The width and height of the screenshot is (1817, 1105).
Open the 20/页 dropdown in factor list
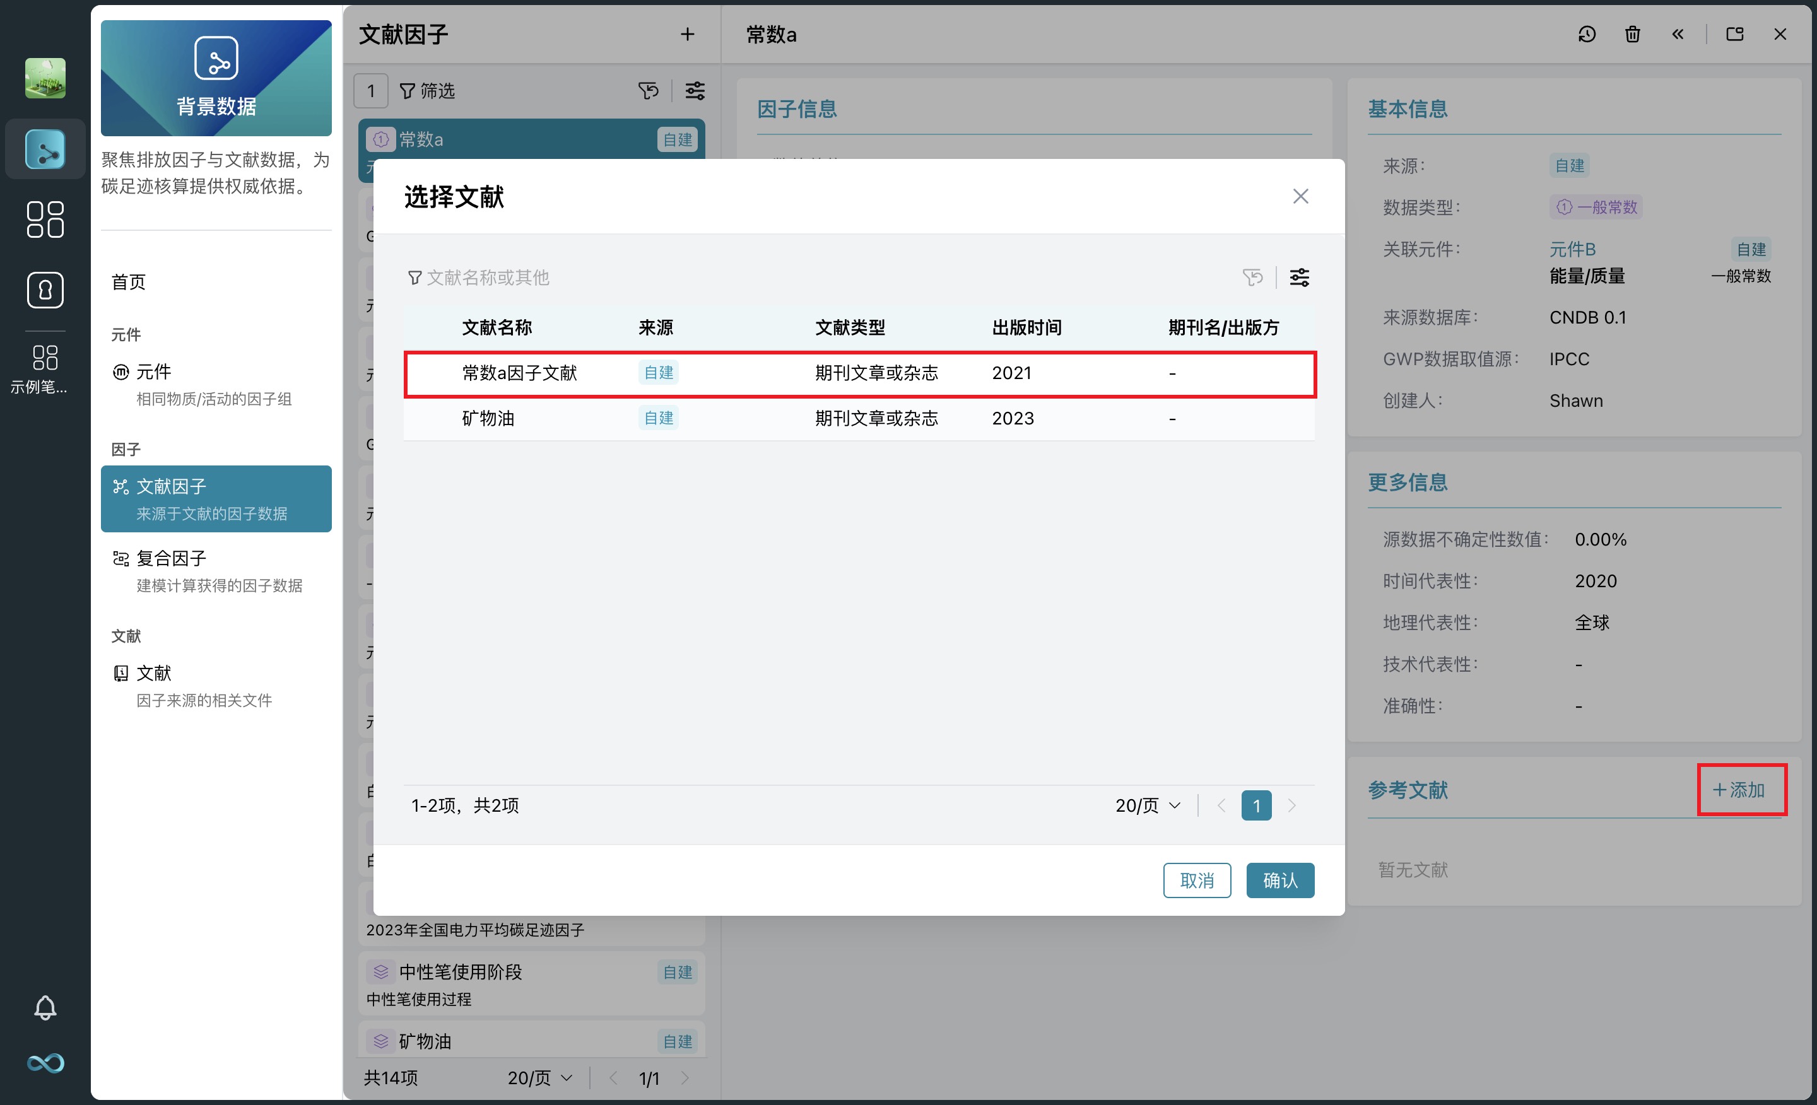coord(540,1078)
